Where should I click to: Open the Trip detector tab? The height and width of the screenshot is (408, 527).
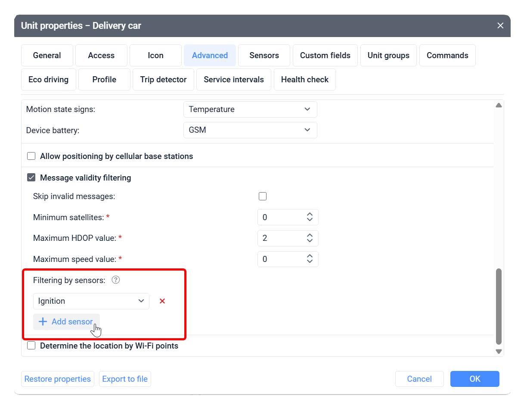click(x=163, y=79)
